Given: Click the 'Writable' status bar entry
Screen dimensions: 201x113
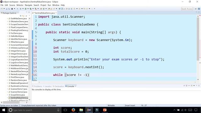Looking at the screenshot, I should (x=111, y=105).
